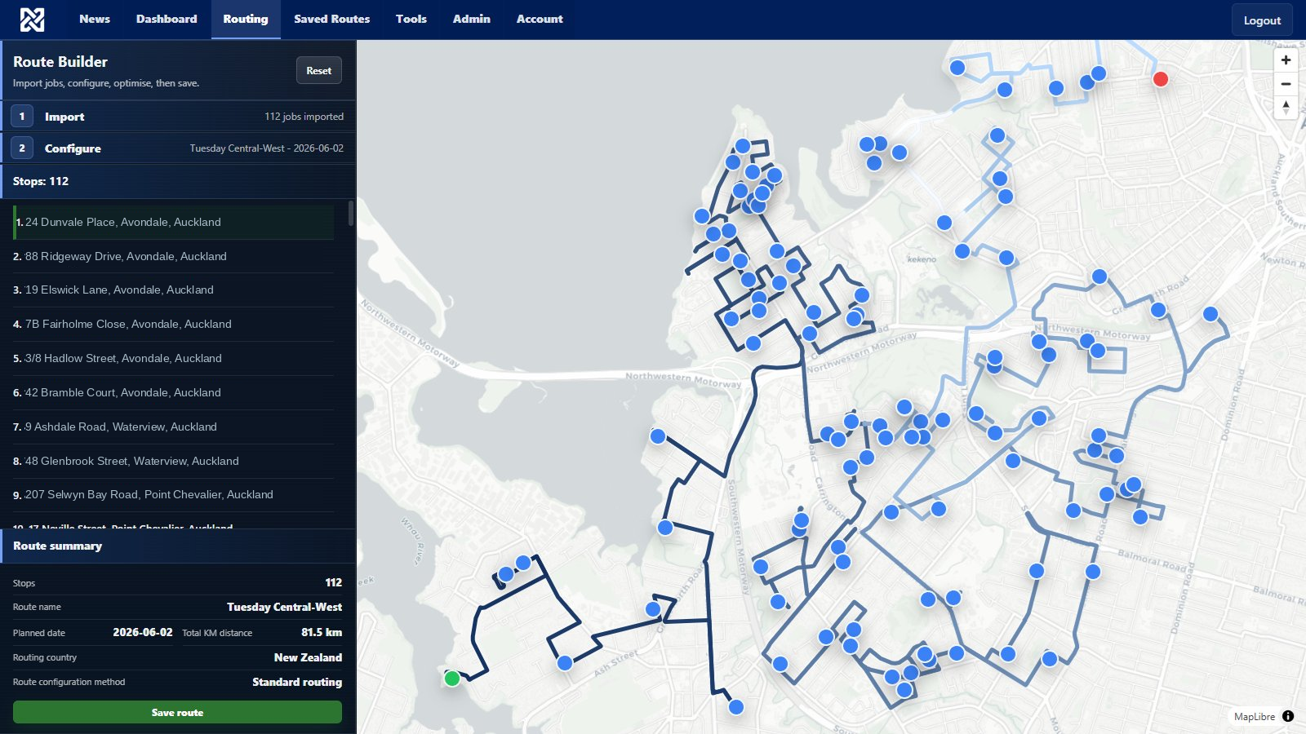Log out using the Logout button
The image size is (1306, 734).
pyautogui.click(x=1262, y=20)
